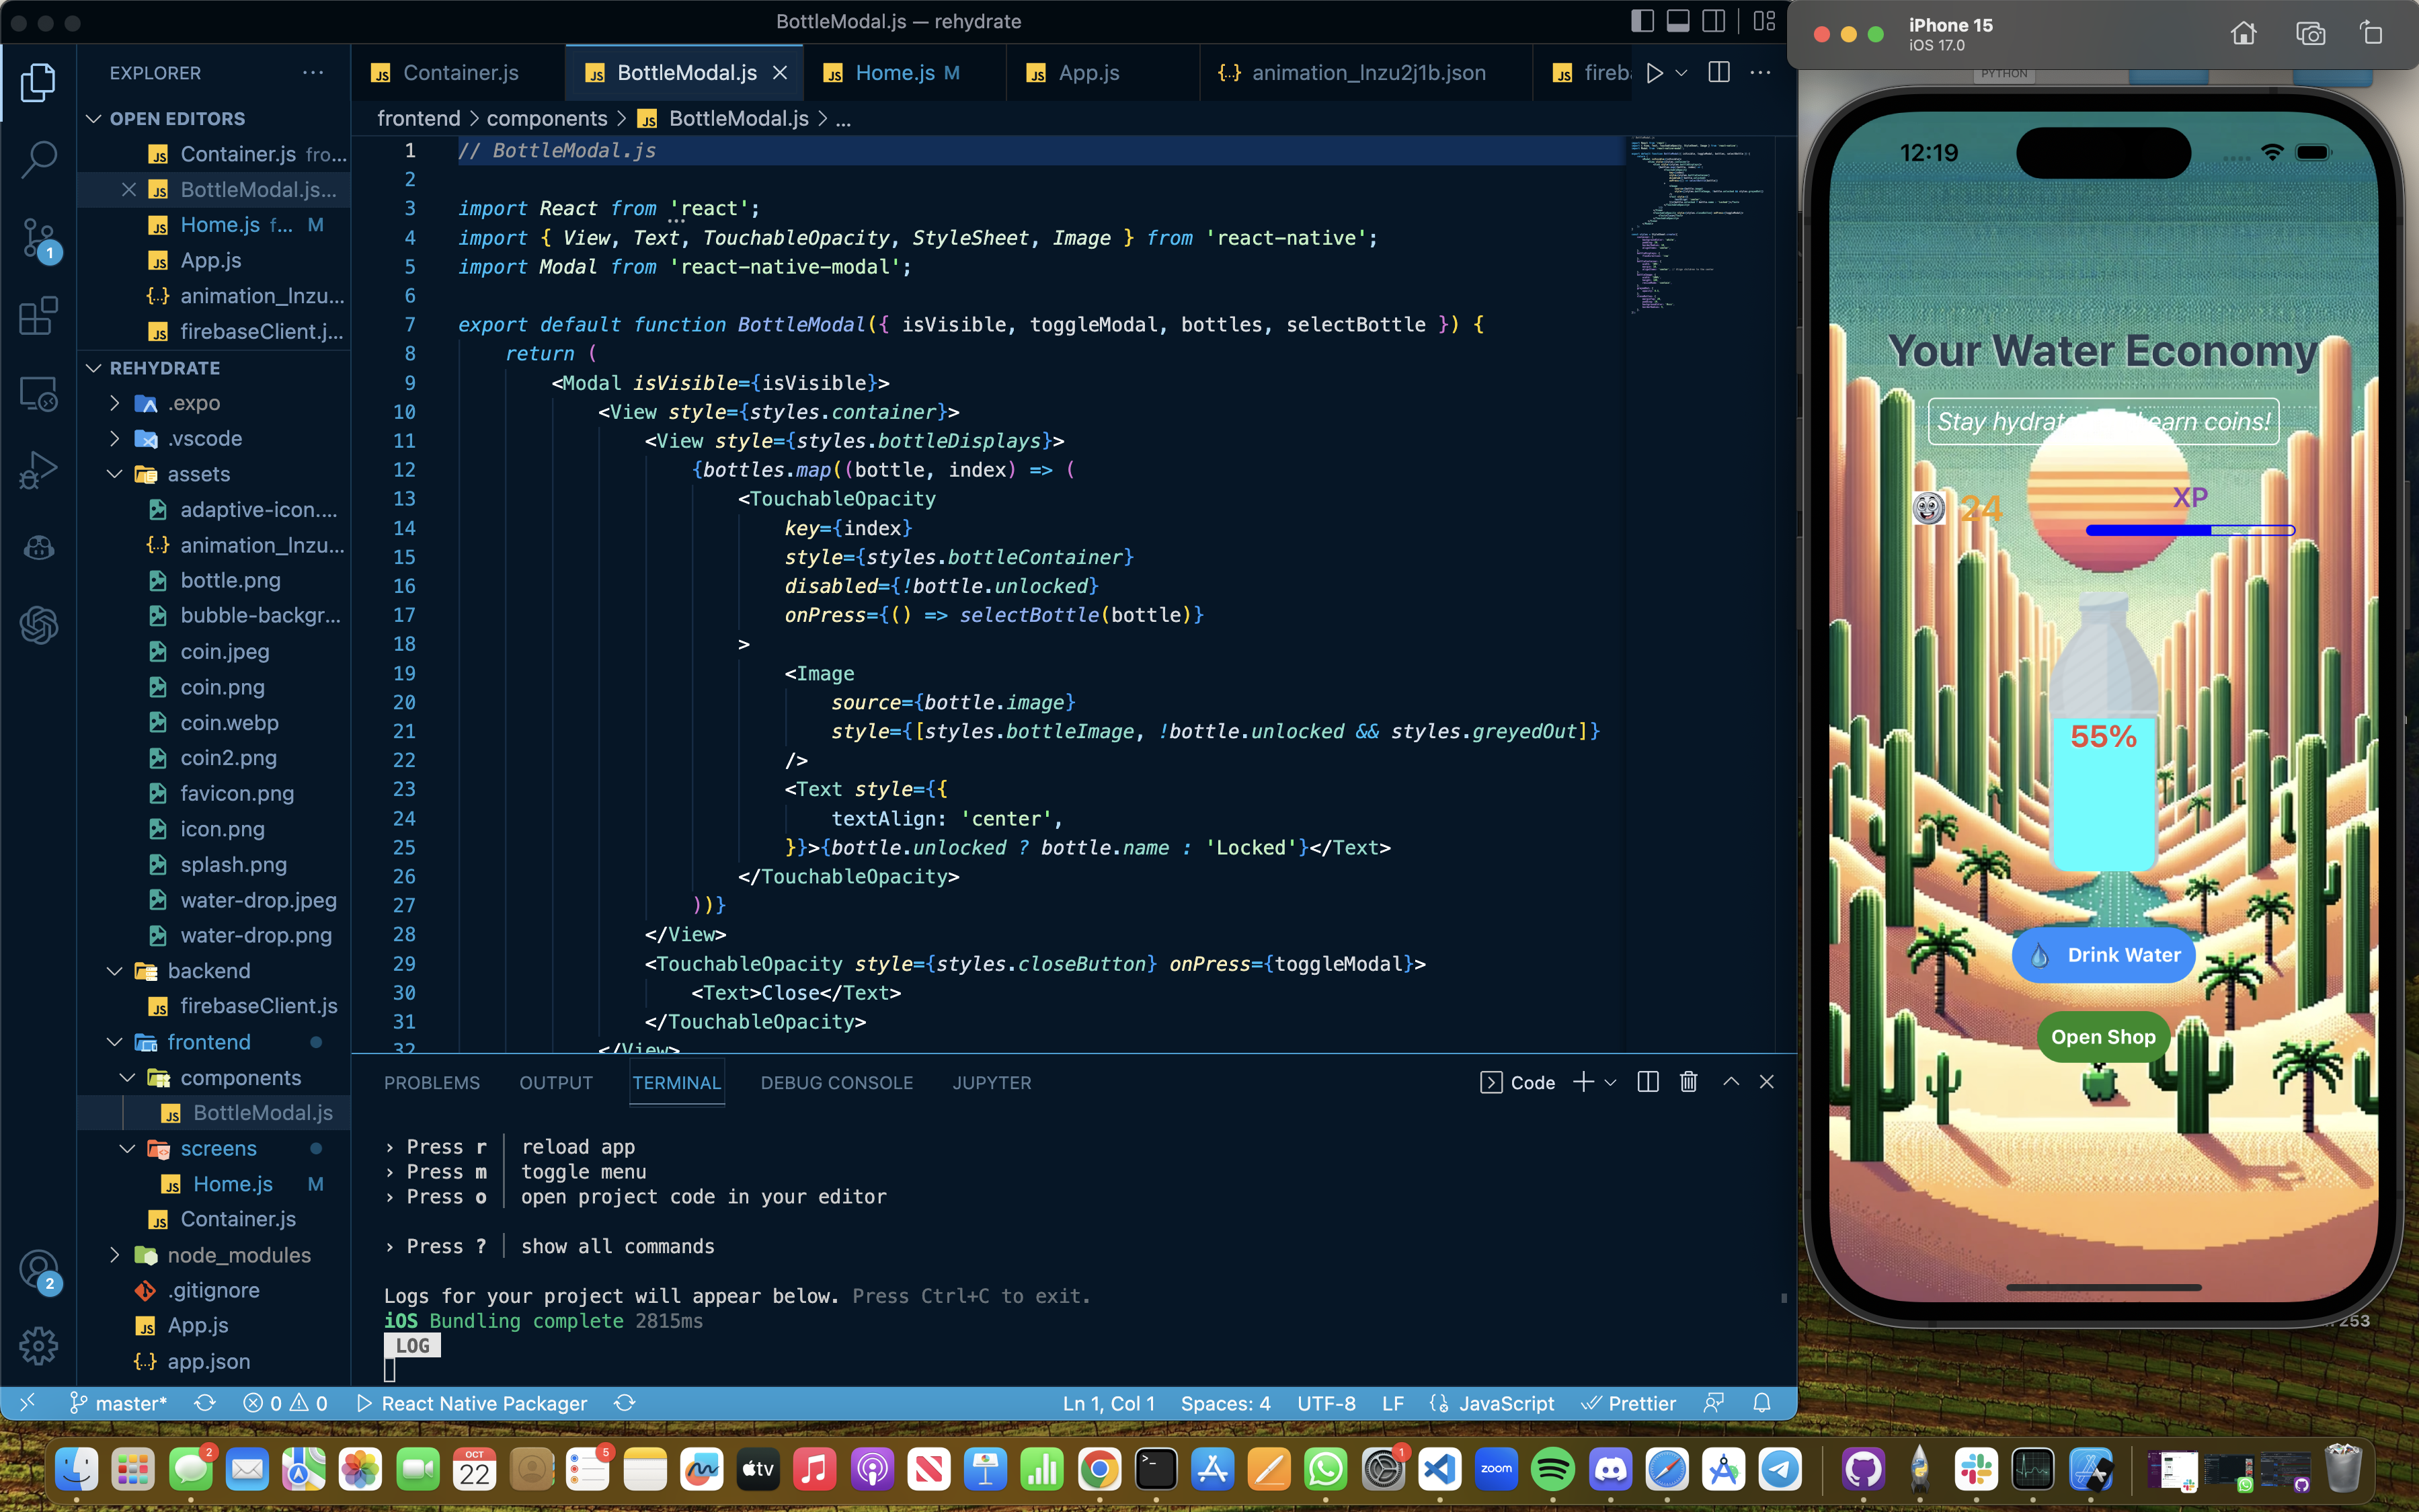Open Source Control view with badge
This screenshot has width=2419, height=1512.
[38, 238]
